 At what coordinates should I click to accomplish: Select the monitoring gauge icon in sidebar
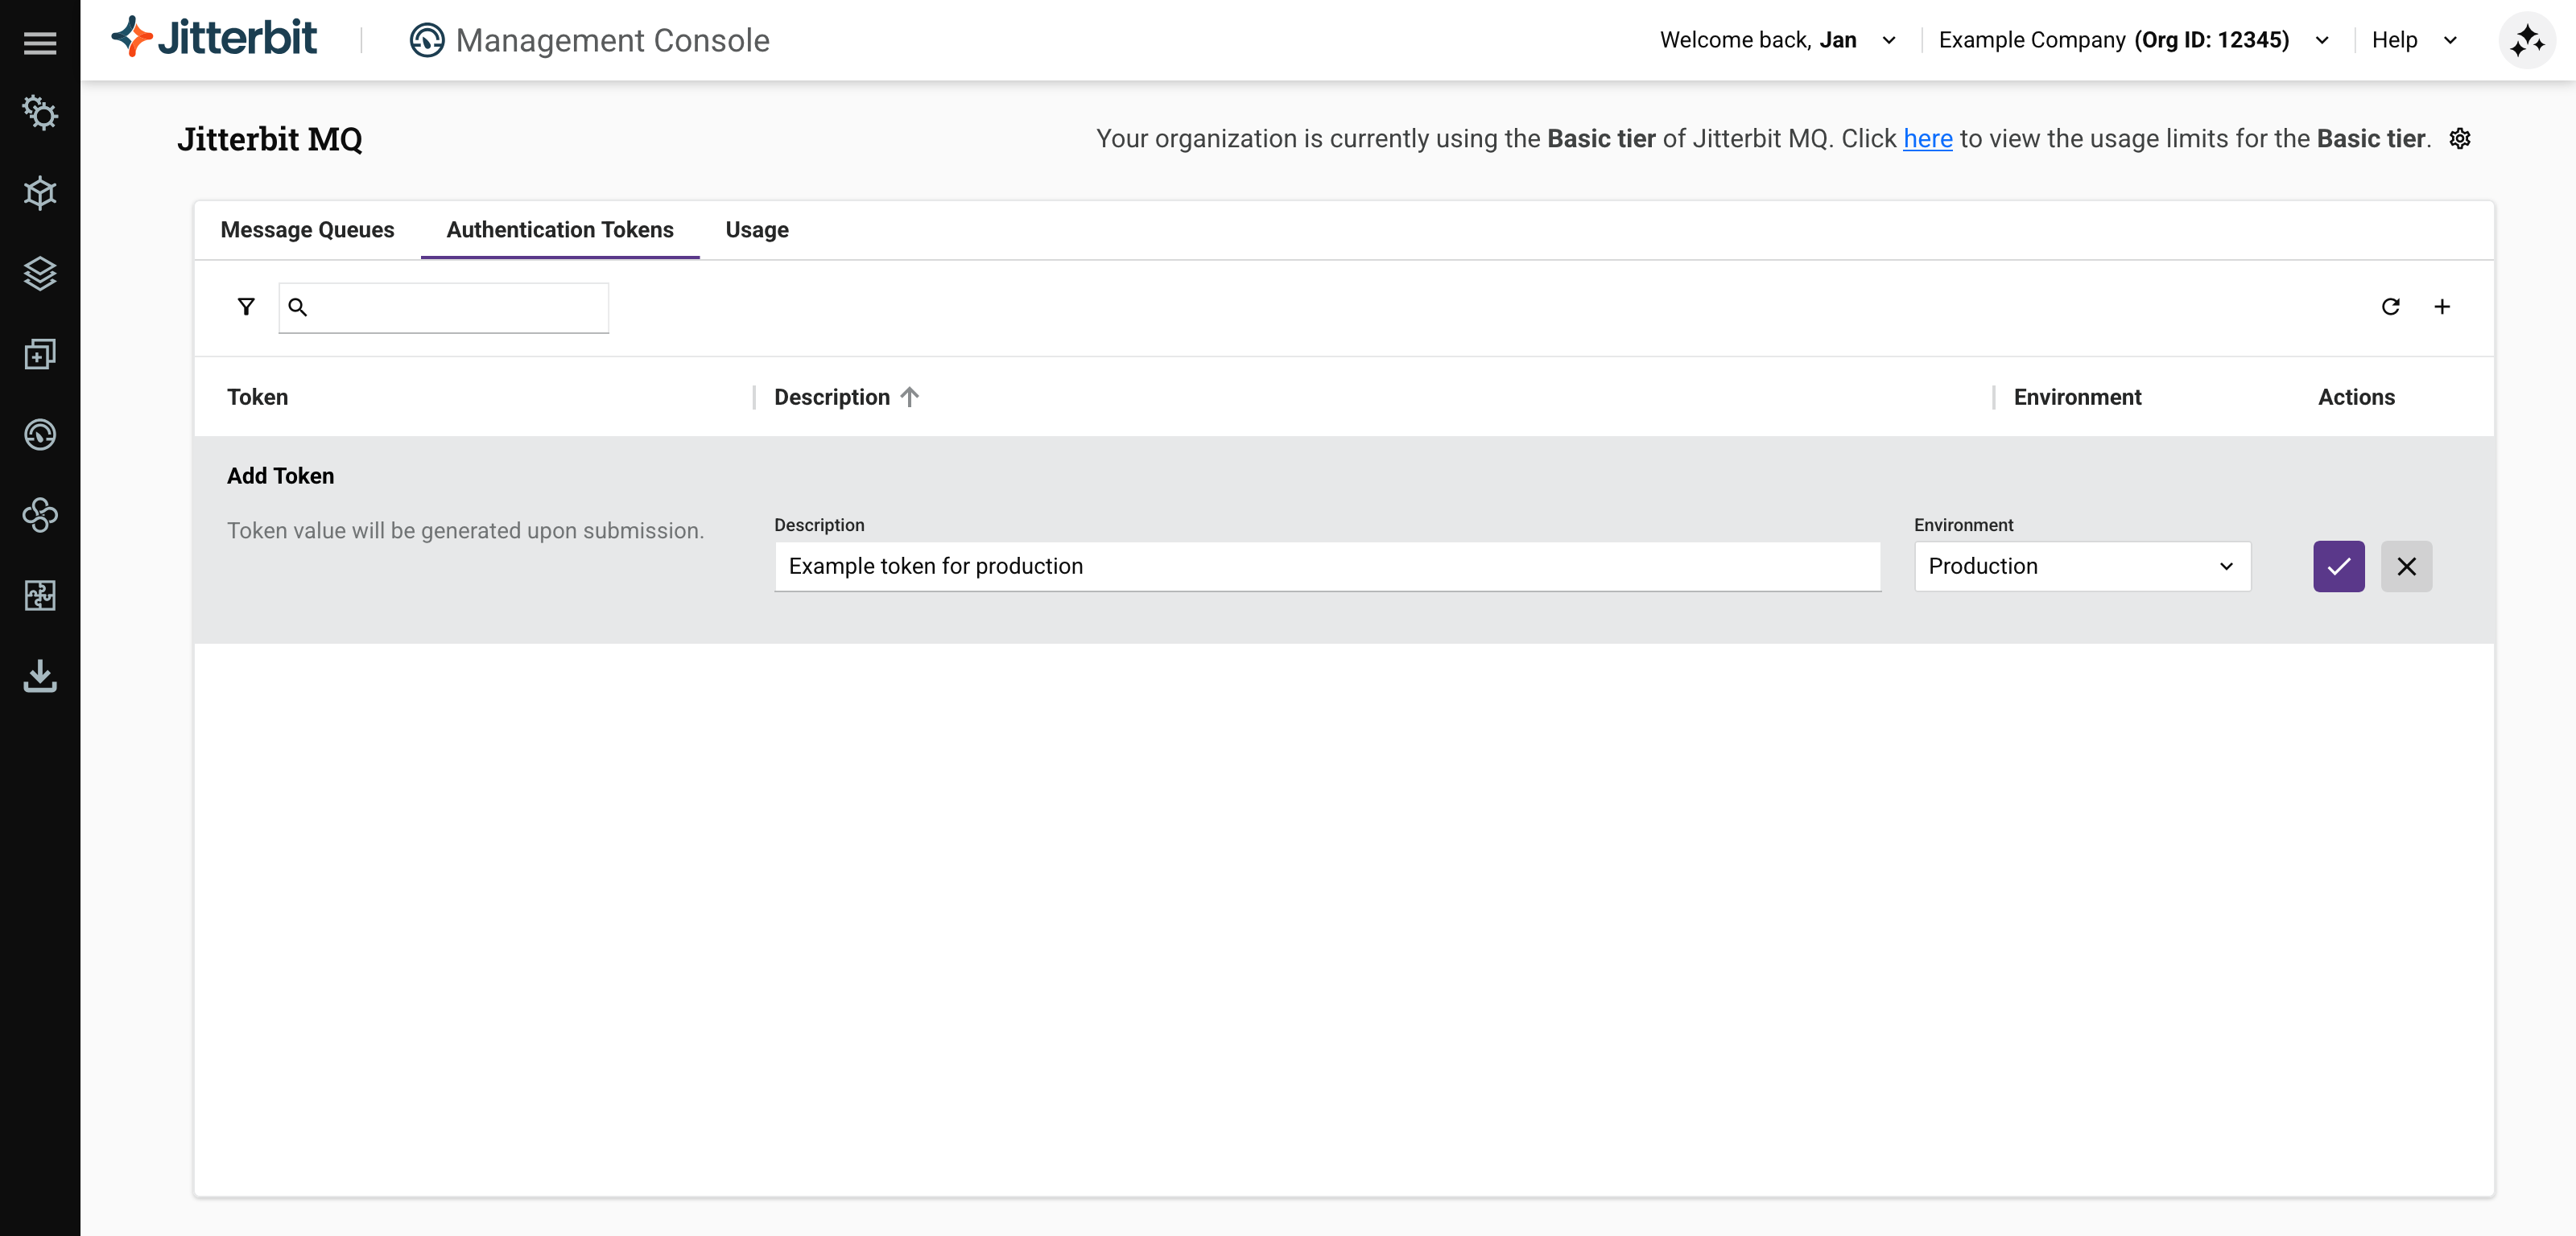pos(40,434)
